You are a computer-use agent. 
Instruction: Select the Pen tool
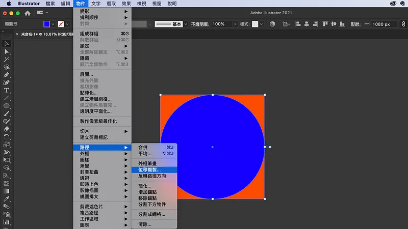pyautogui.click(x=7, y=75)
